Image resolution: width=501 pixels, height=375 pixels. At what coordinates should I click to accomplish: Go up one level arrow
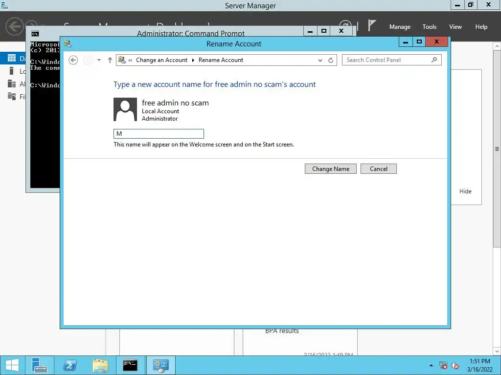coord(110,60)
